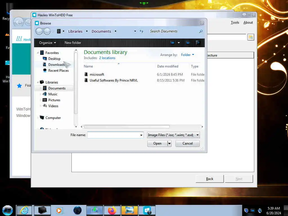
Task: Click the volume icon in system tray
Action: pos(260,210)
